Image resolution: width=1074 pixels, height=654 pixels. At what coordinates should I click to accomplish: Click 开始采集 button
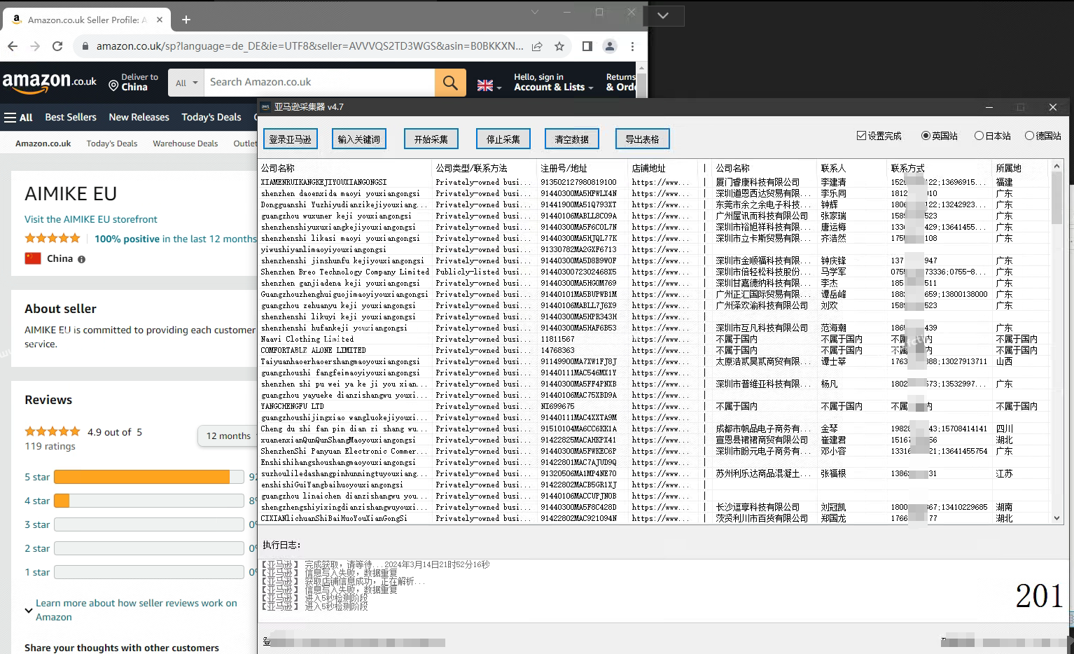click(x=431, y=139)
